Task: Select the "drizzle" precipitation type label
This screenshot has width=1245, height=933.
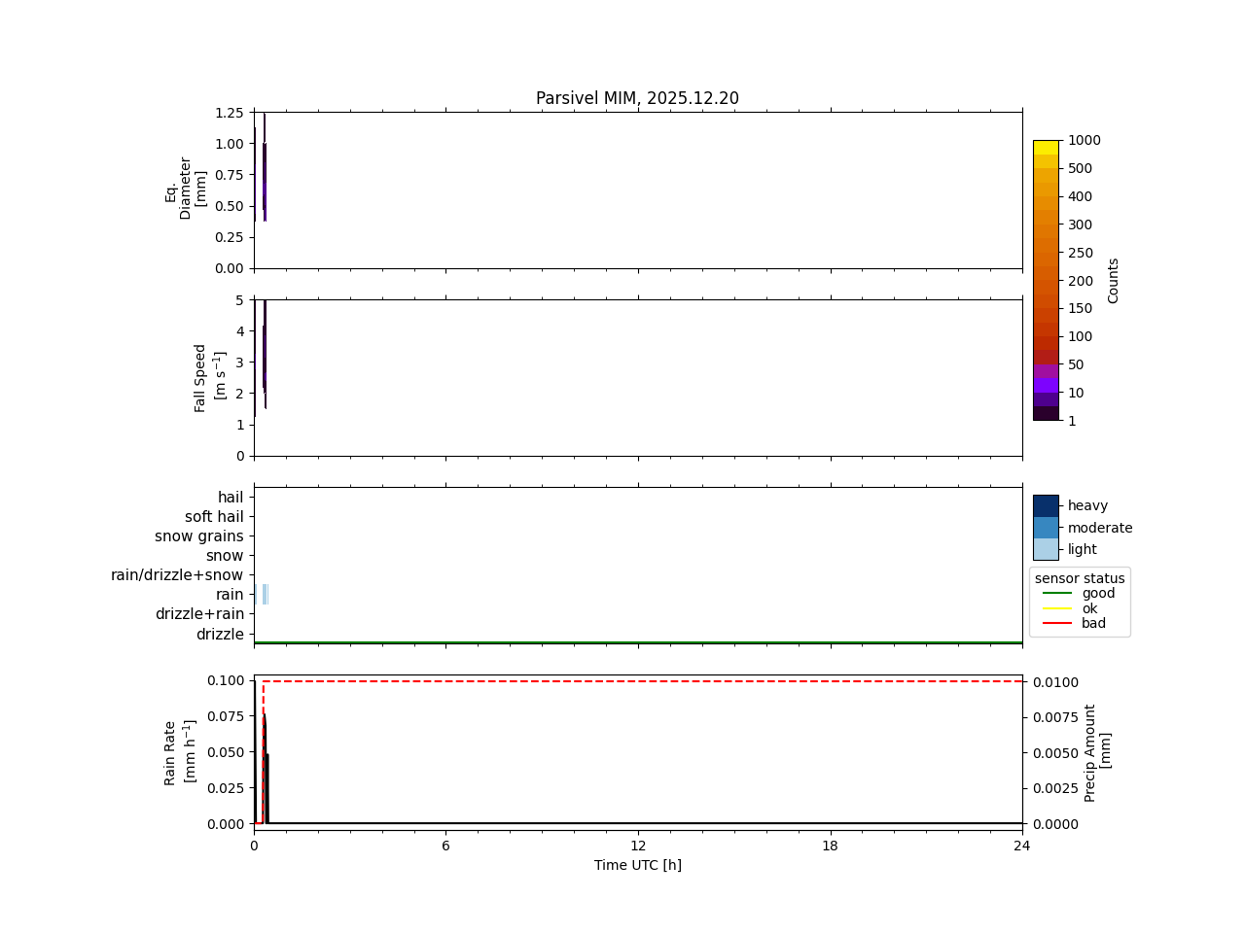Action: tap(220, 635)
